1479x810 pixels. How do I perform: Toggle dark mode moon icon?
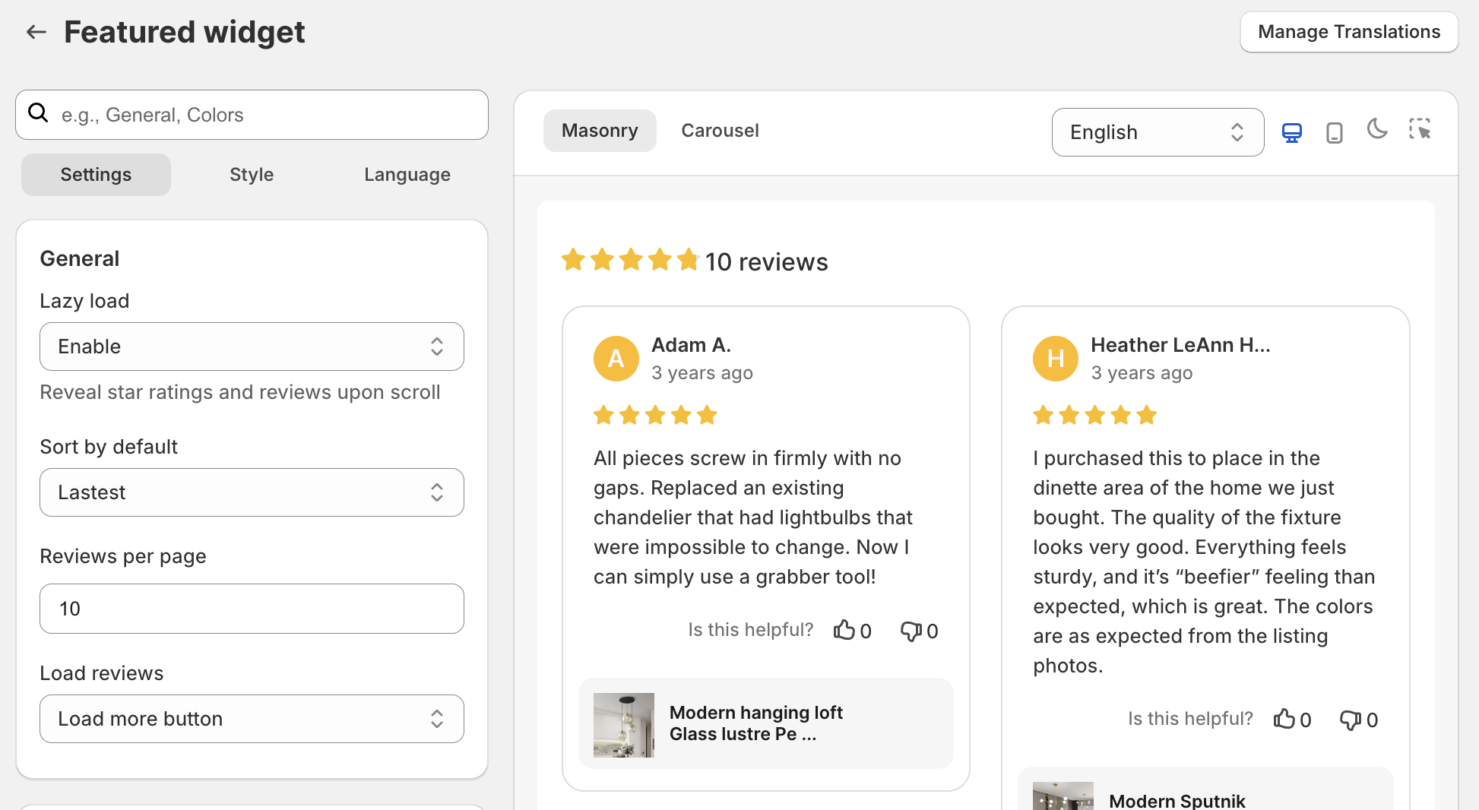(x=1376, y=129)
